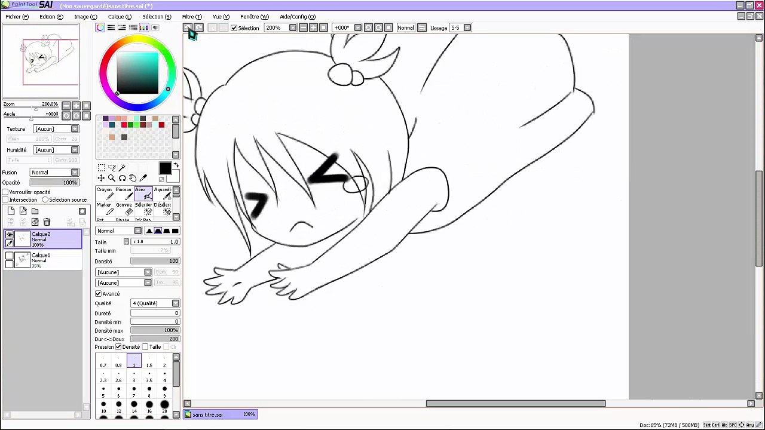Delete the selected layer with trash icon
The image size is (765, 430).
(47, 222)
